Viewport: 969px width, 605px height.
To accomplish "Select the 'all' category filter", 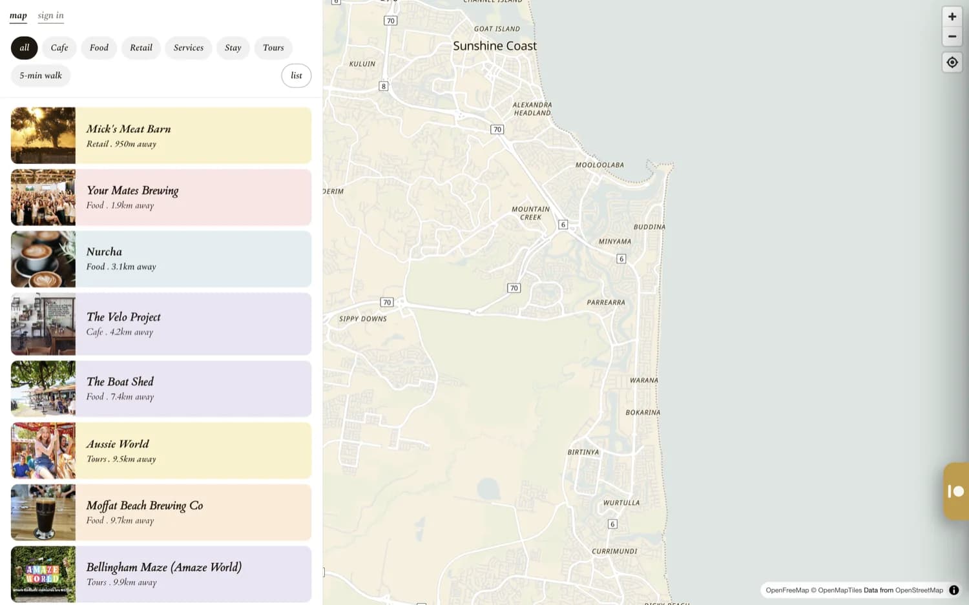I will (x=25, y=48).
